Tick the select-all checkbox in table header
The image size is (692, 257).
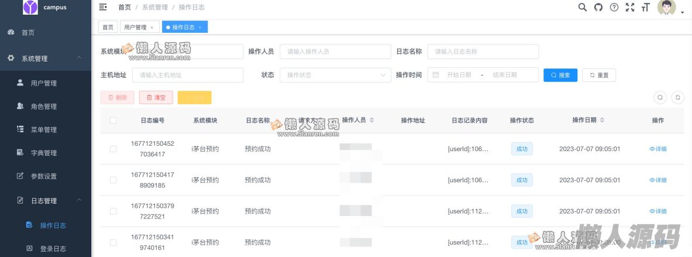point(113,121)
